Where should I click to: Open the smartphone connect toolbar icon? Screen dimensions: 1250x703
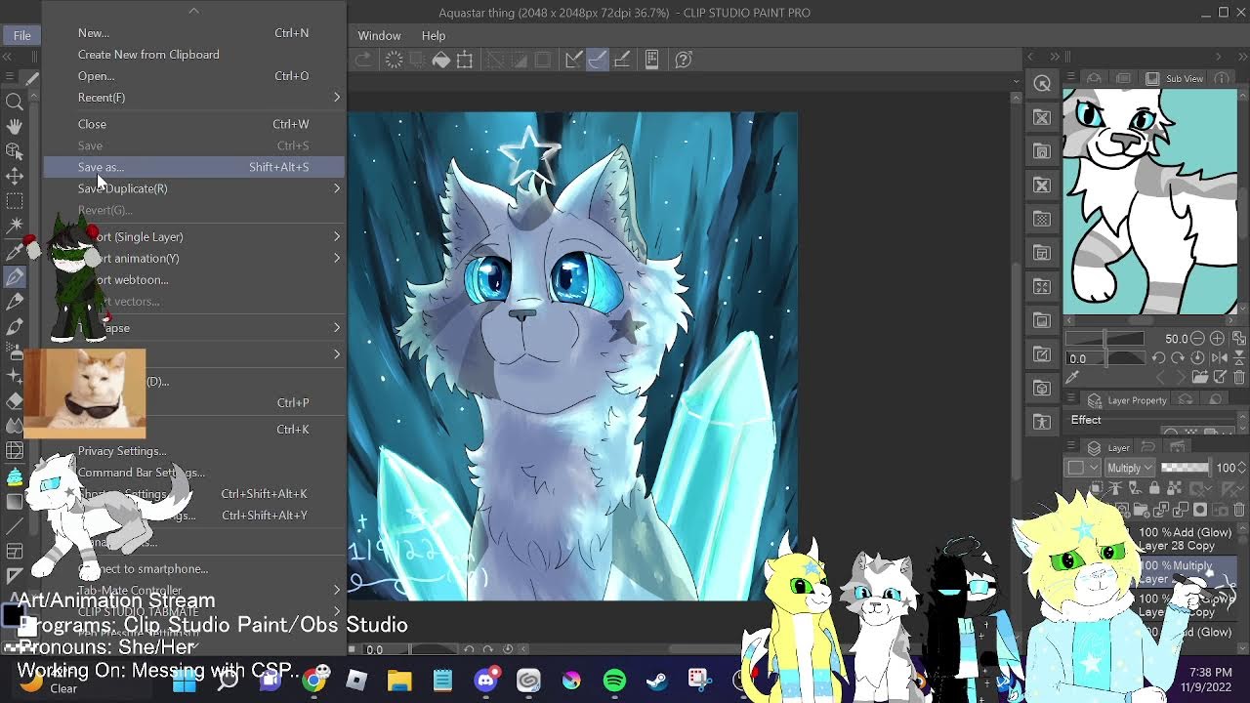coord(652,60)
